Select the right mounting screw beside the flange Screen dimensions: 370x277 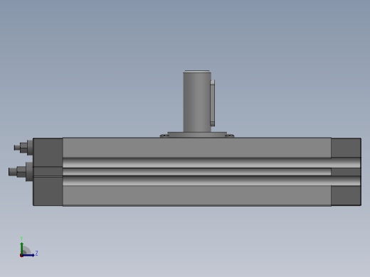tap(230, 136)
